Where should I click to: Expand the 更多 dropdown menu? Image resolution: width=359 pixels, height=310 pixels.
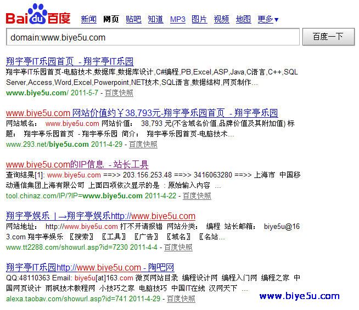(268, 19)
